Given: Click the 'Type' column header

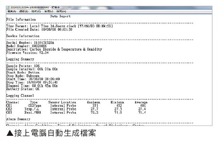Looking at the screenshot, I should [x=34, y=102].
